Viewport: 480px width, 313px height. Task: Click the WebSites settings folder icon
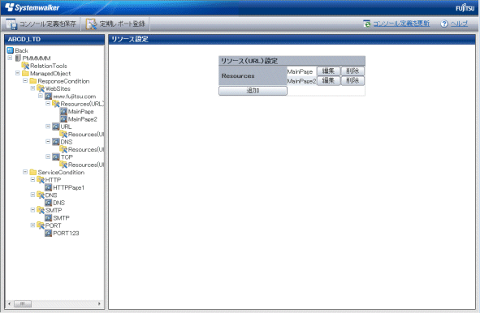tap(41, 88)
